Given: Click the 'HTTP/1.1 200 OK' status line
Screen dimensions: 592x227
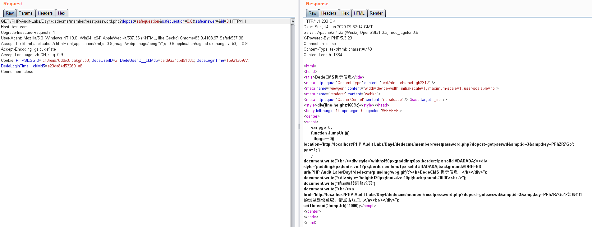Looking at the screenshot, I should [319, 21].
